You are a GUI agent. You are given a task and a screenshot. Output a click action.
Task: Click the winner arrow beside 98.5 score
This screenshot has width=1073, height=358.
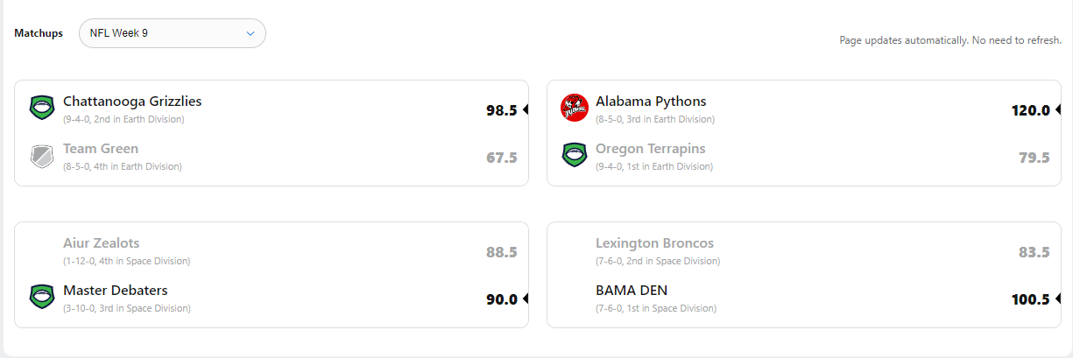coord(526,110)
